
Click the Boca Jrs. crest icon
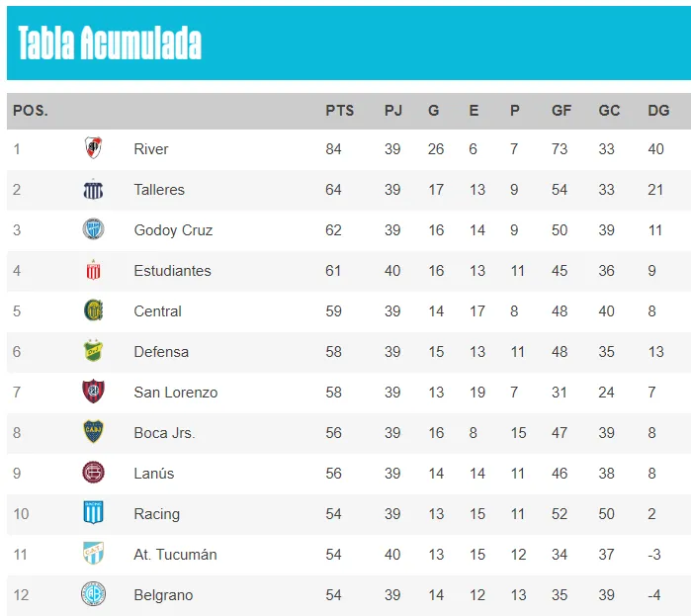tap(93, 432)
